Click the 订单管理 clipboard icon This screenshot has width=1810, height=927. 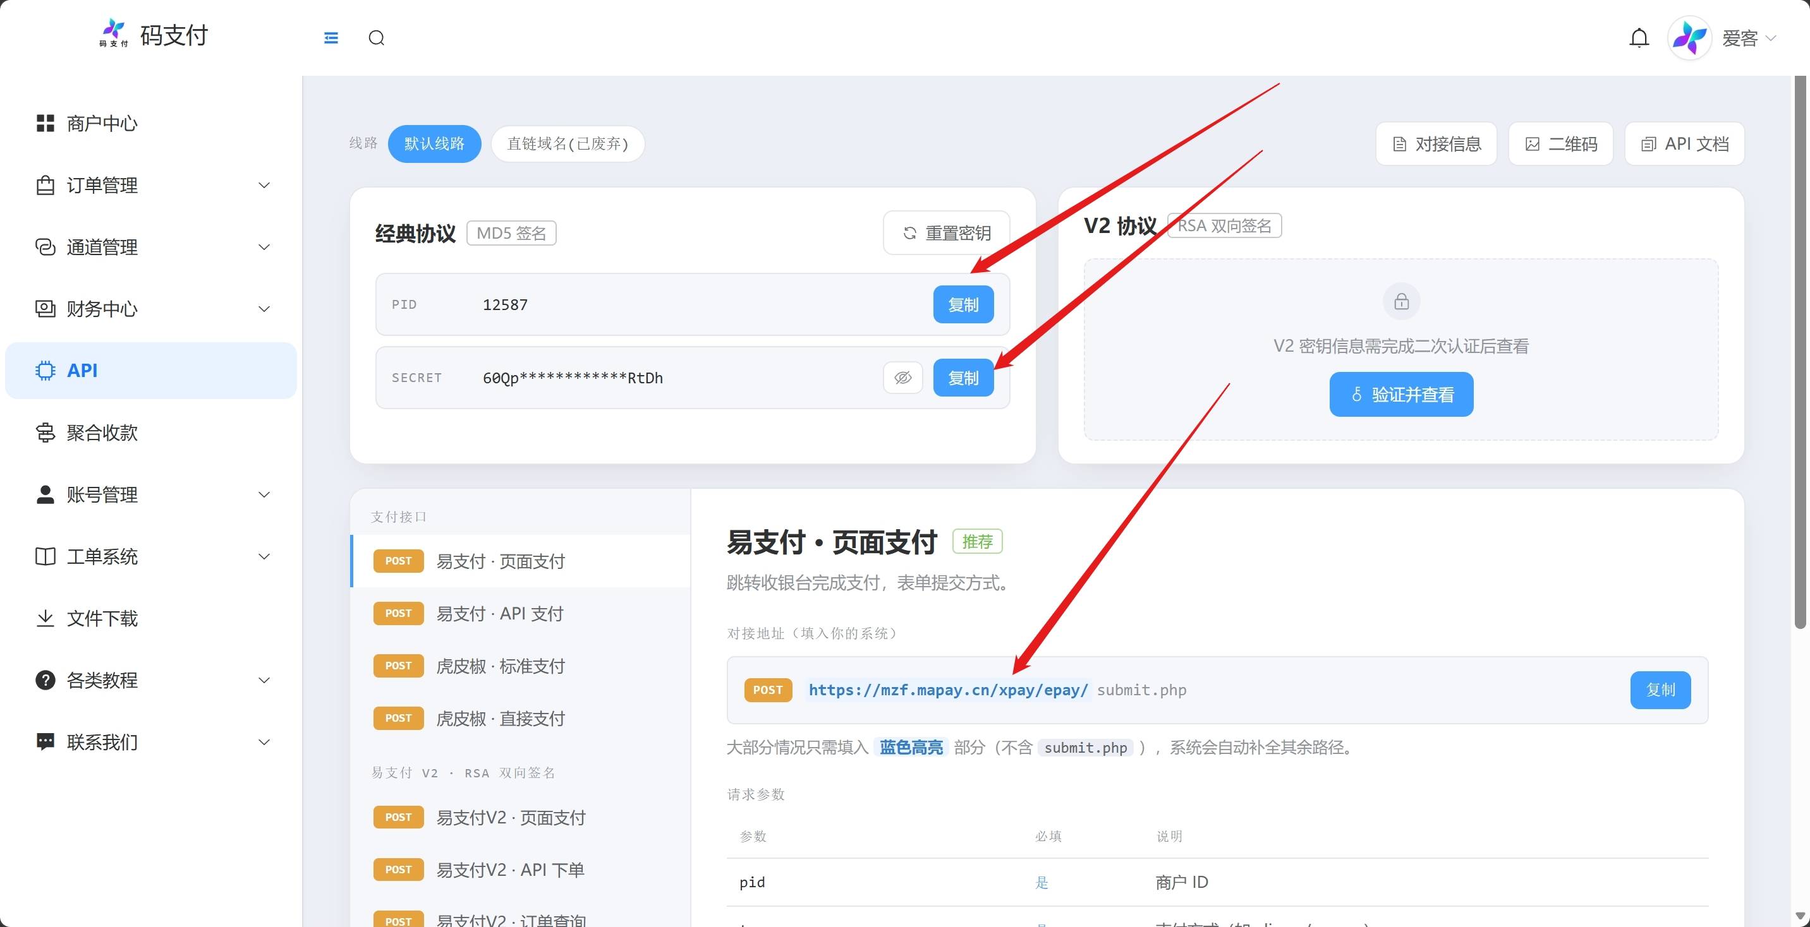point(45,186)
